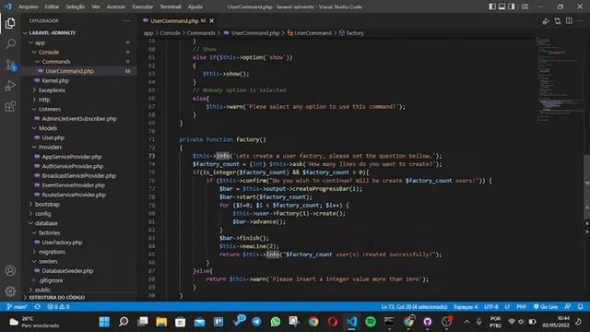Toggle the bottom panel layout icon
The image size is (590, 332).
click(501, 6)
